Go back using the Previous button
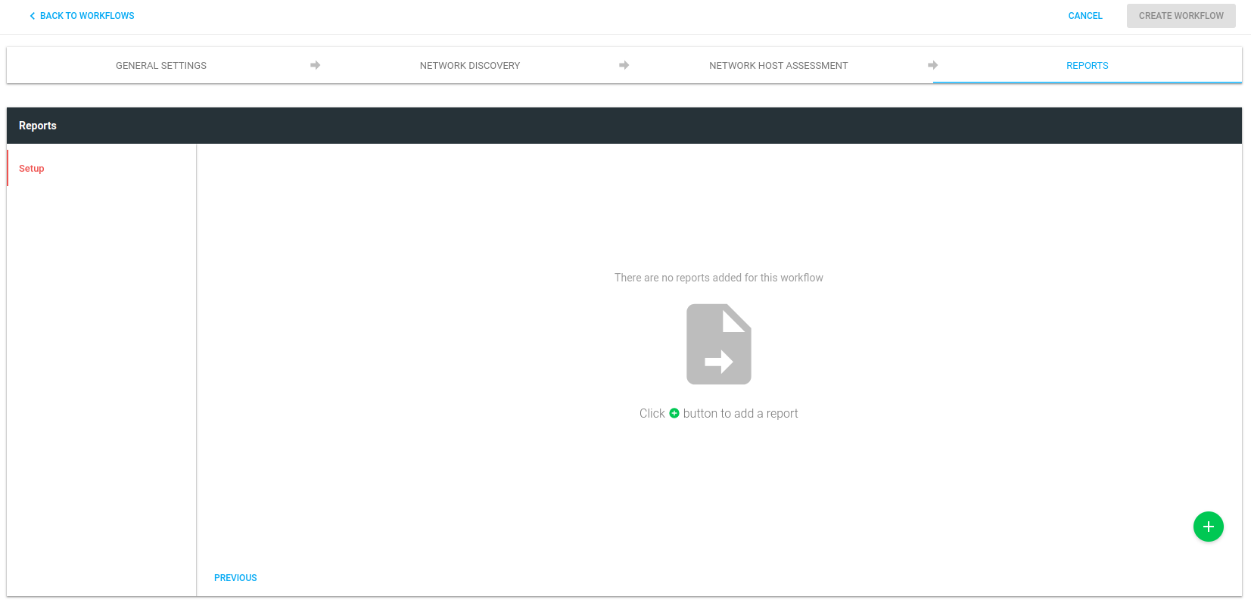The width and height of the screenshot is (1251, 606). coord(235,578)
